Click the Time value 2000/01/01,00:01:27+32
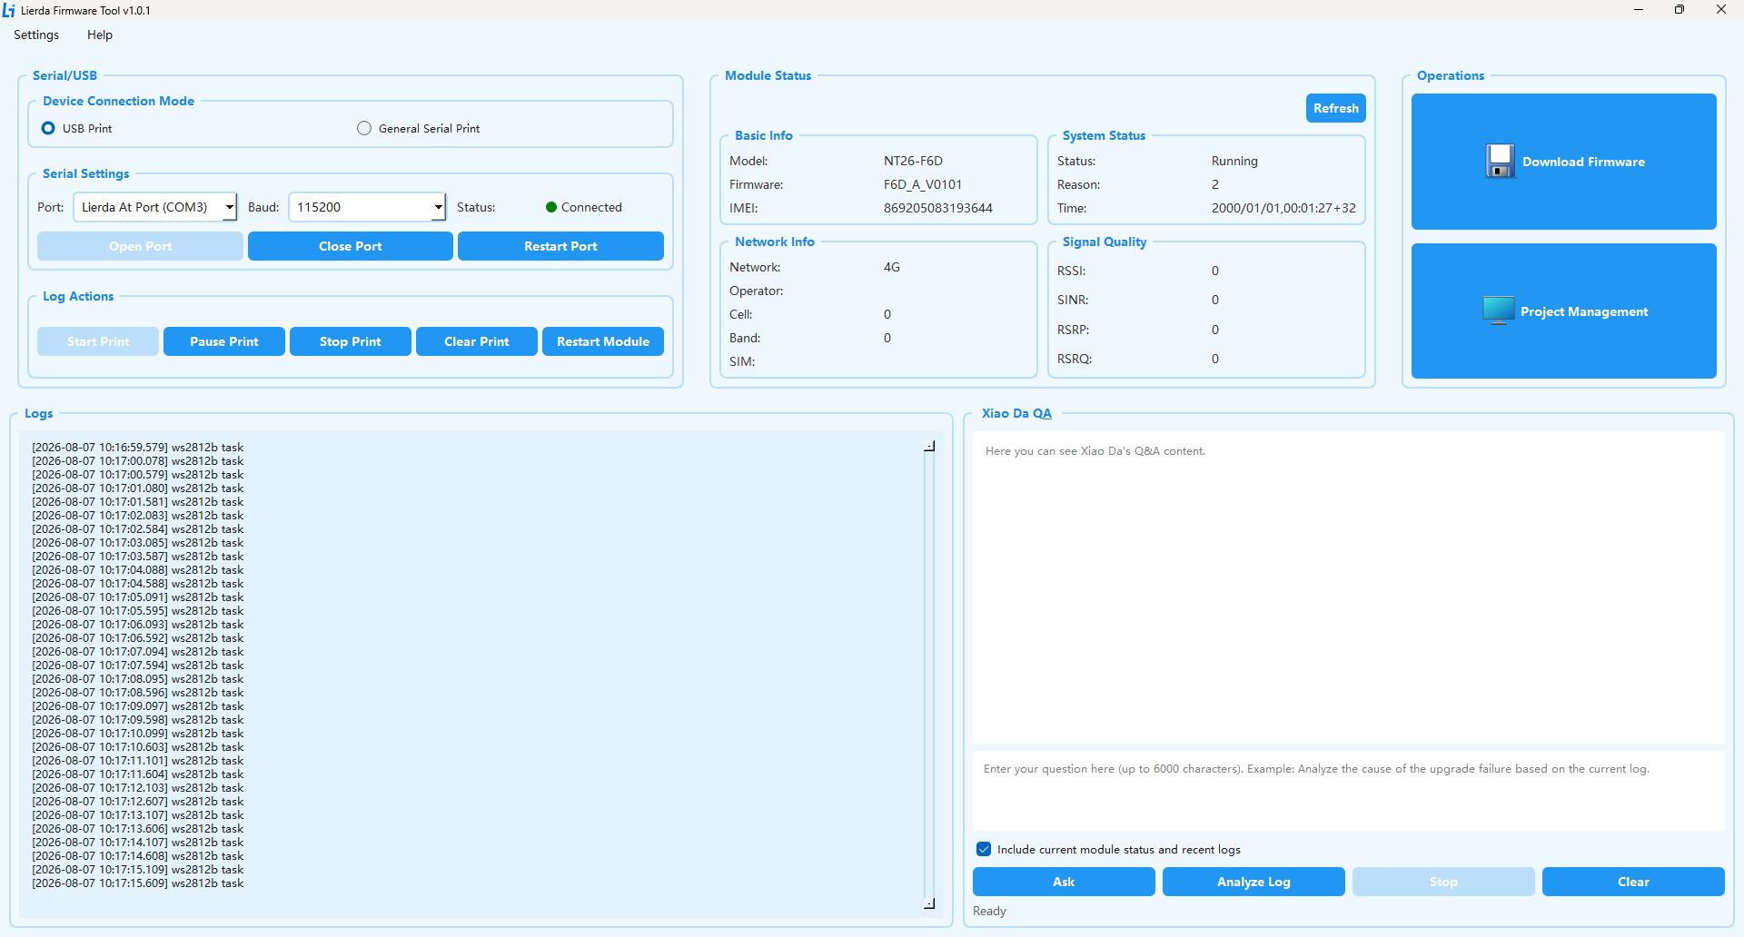This screenshot has width=1744, height=937. coord(1283,208)
